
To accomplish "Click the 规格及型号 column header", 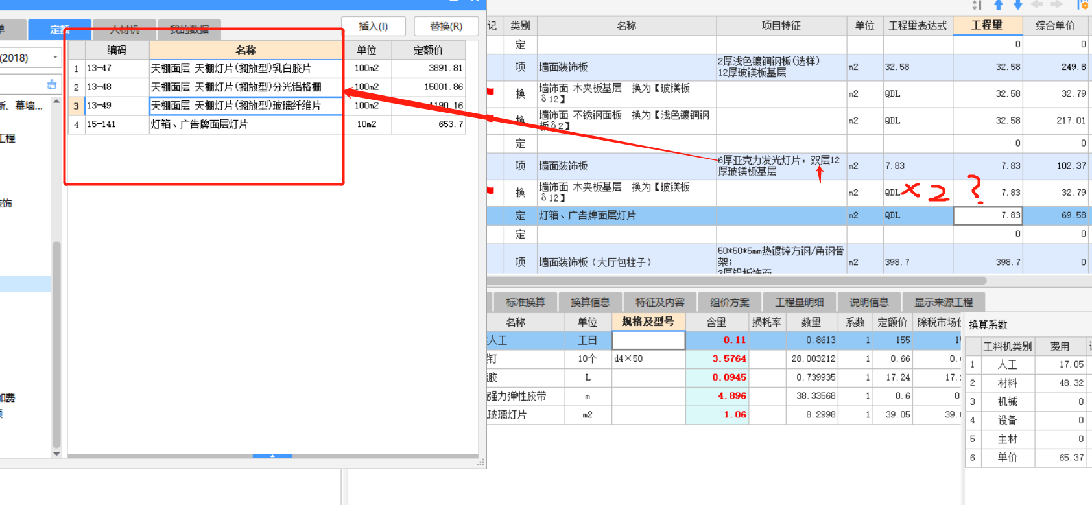I will pos(648,322).
